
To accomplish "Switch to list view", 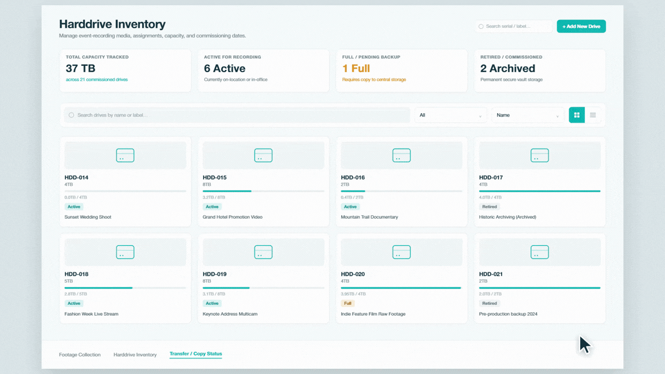I will tap(593, 115).
